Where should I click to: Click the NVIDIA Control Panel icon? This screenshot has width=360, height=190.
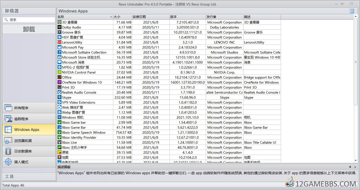tap(59, 72)
